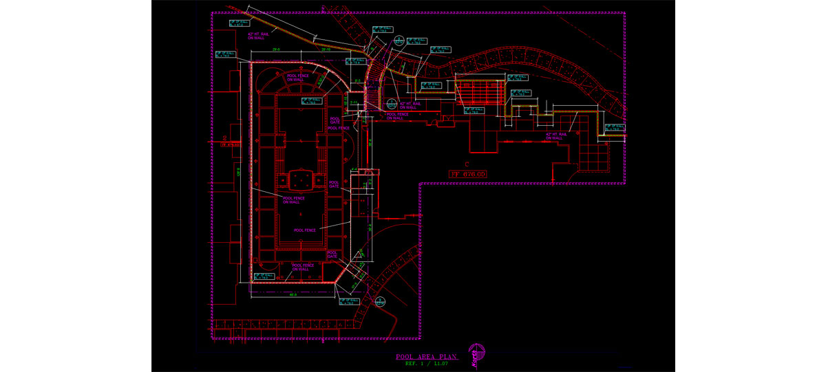Click the top-left cyan wall elevation tag
Image resolution: width=826 pixels, height=372 pixels.
(x=239, y=23)
